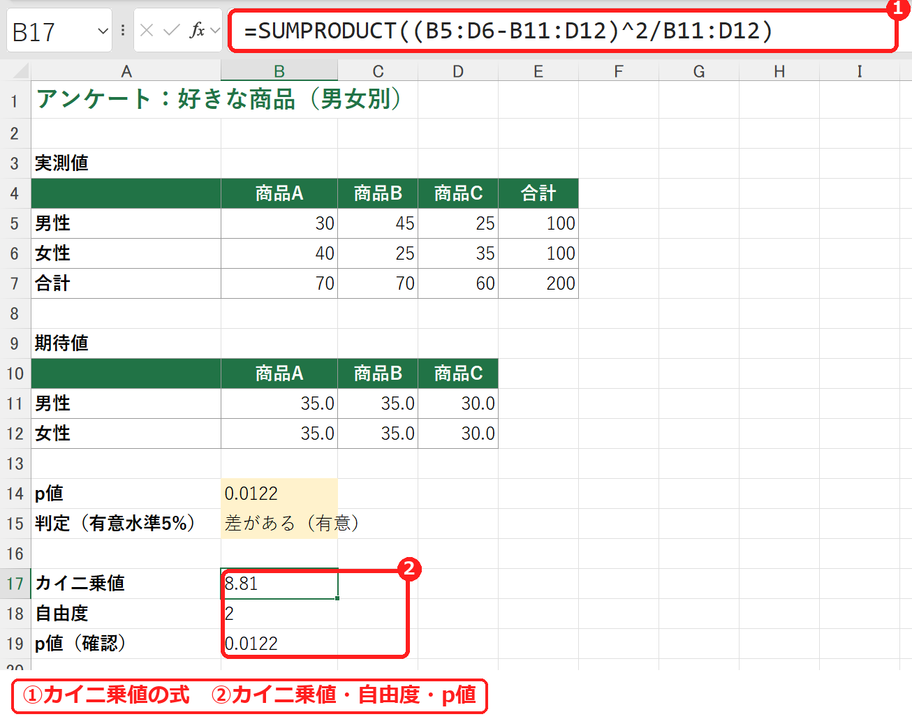Select observed value 45 for 男性 商品B
912x719 pixels.
[378, 223]
